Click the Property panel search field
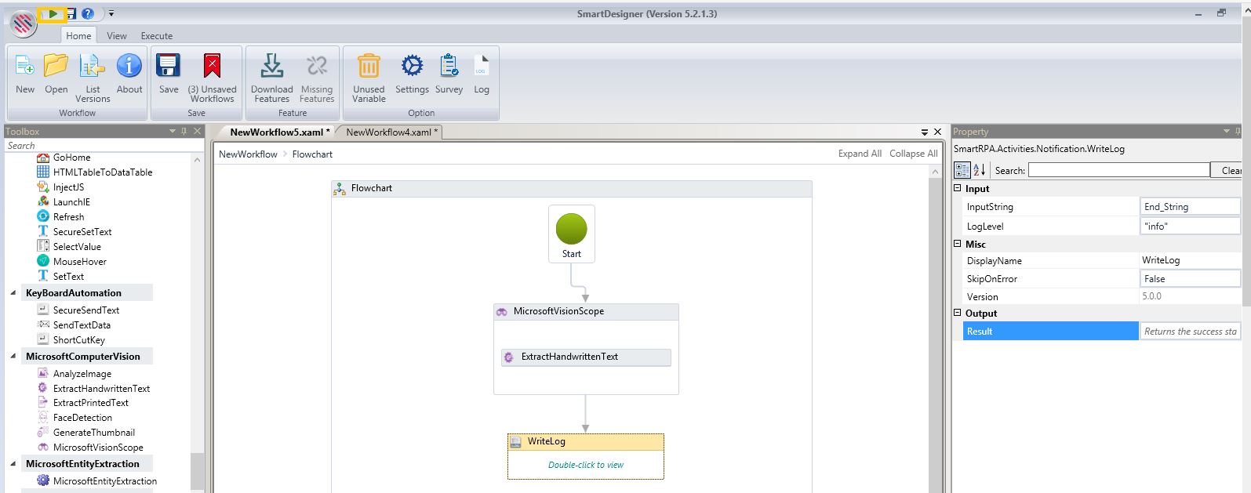This screenshot has width=1251, height=493. 1118,170
